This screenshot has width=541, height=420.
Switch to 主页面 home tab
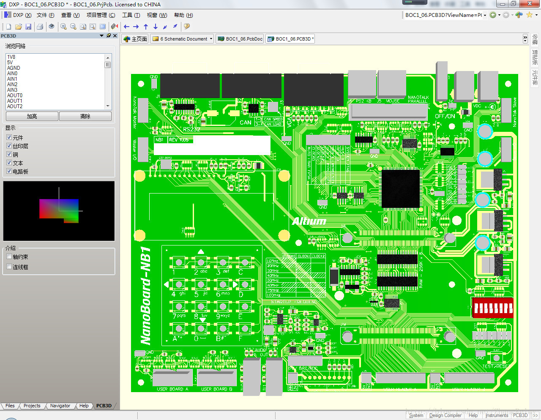pos(135,39)
